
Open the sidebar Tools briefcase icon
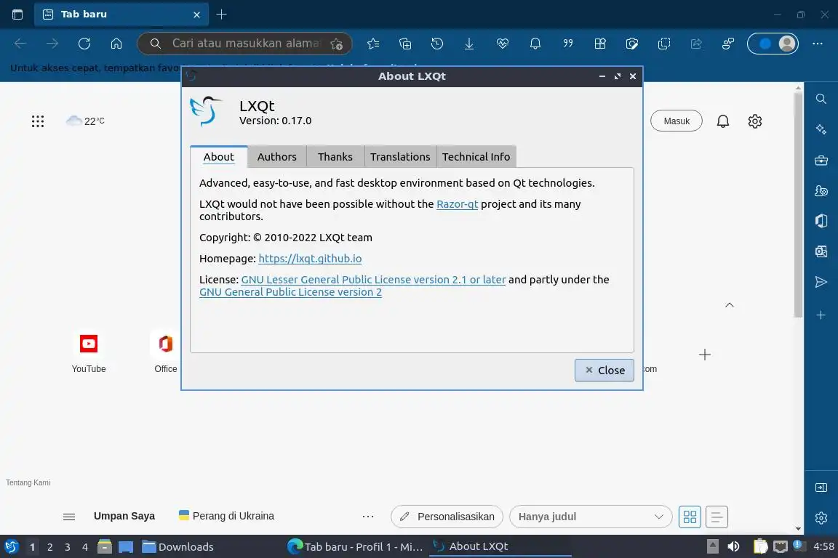(821, 160)
